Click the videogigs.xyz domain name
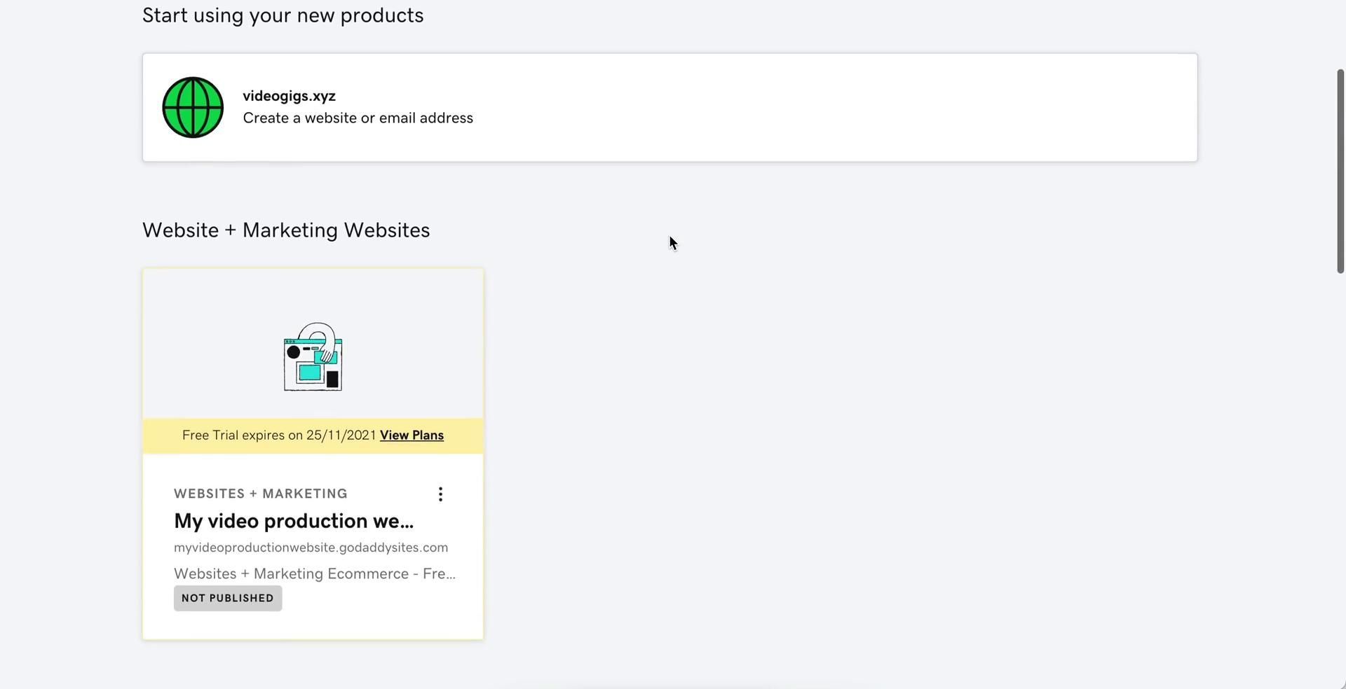The image size is (1346, 689). pyautogui.click(x=289, y=96)
